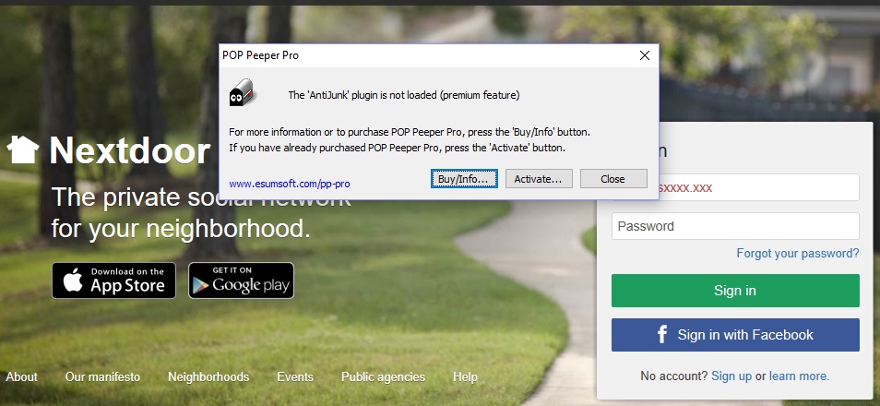Dismiss dialog using the Close button
Screen dimensions: 880x406
(613, 179)
